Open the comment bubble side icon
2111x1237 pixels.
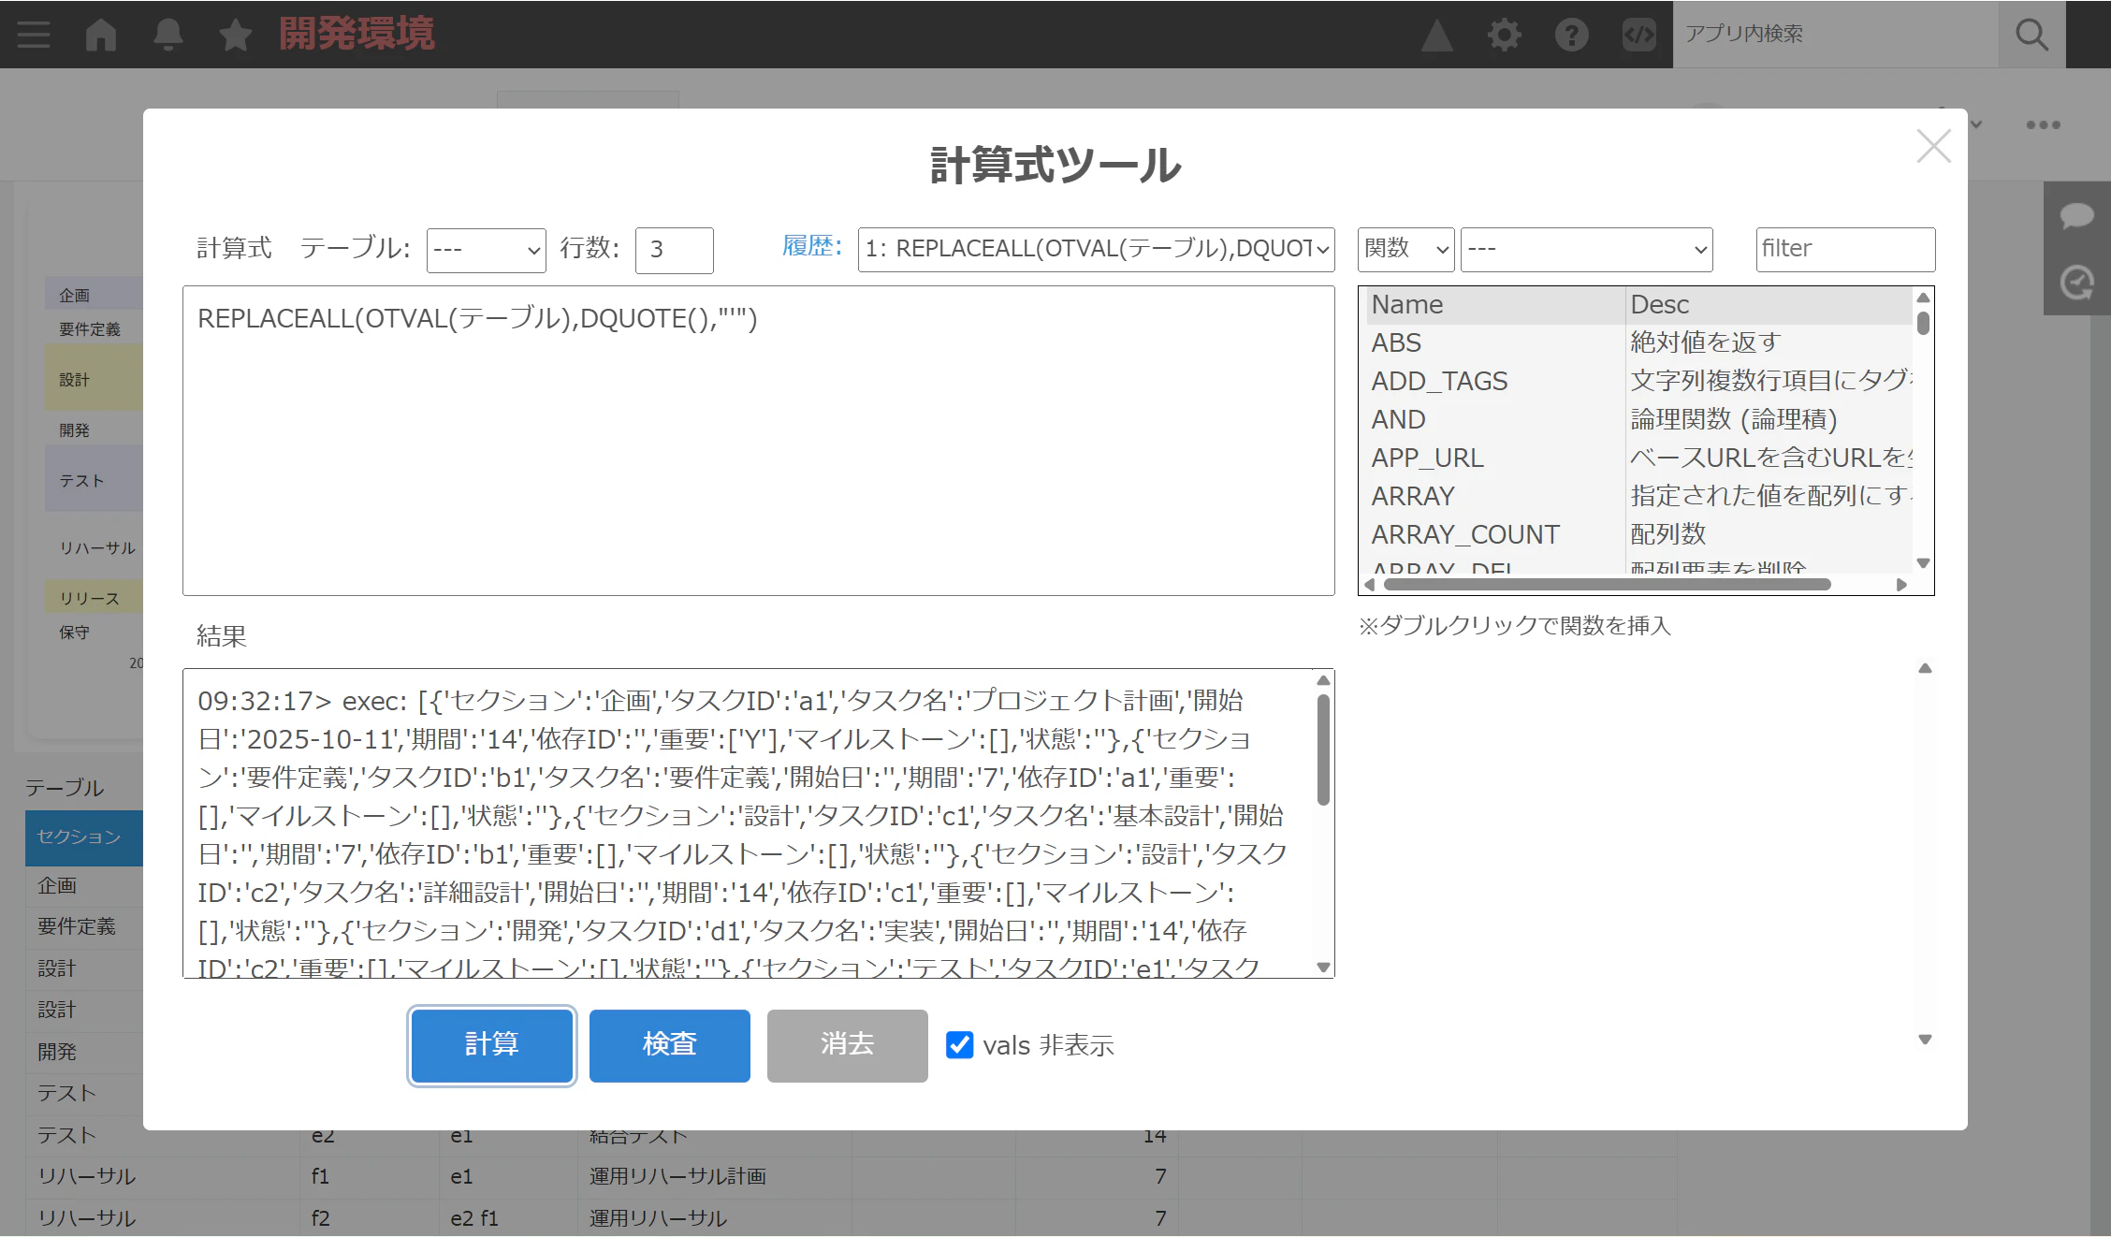coord(2077,215)
